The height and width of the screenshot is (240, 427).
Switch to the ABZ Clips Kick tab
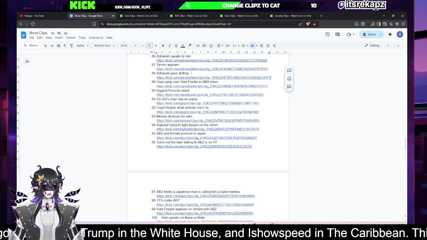[191, 16]
